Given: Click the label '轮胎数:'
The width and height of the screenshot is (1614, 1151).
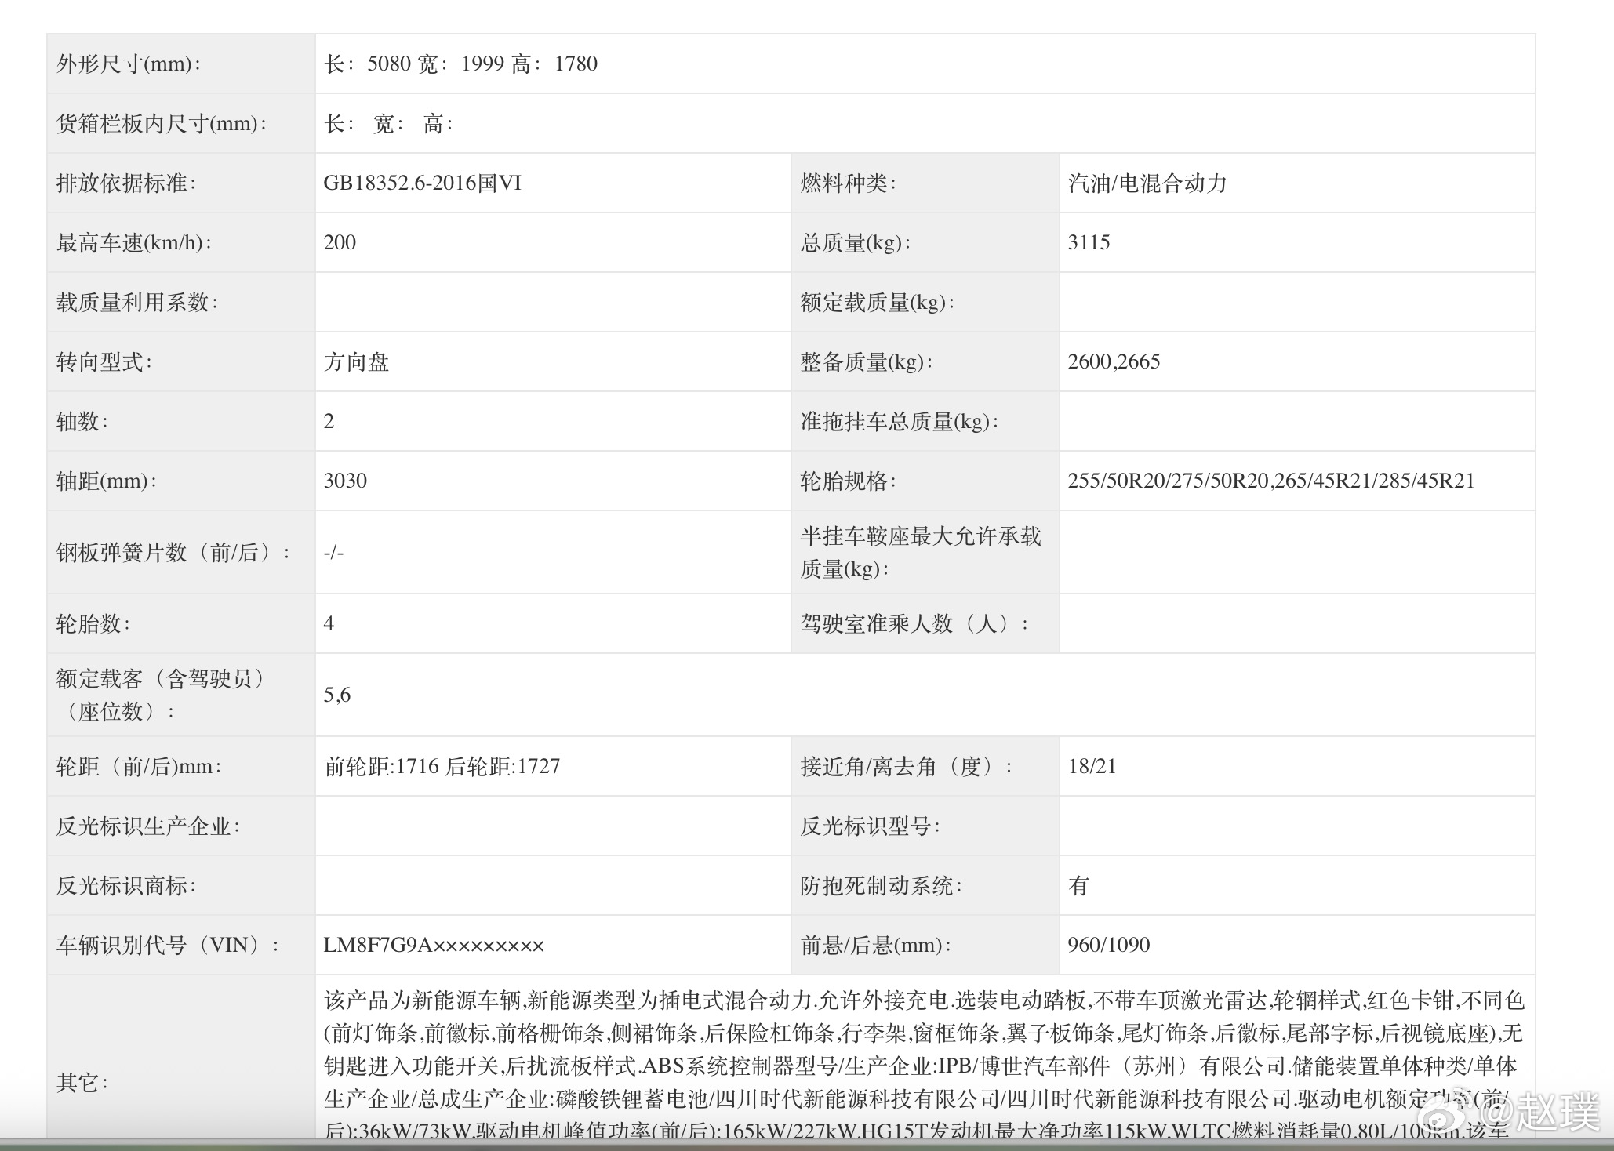Looking at the screenshot, I should 93,623.
